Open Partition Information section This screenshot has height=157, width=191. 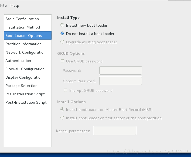point(28,44)
